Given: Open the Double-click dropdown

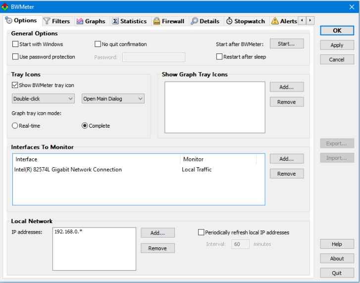Looking at the screenshot, I should 43,99.
